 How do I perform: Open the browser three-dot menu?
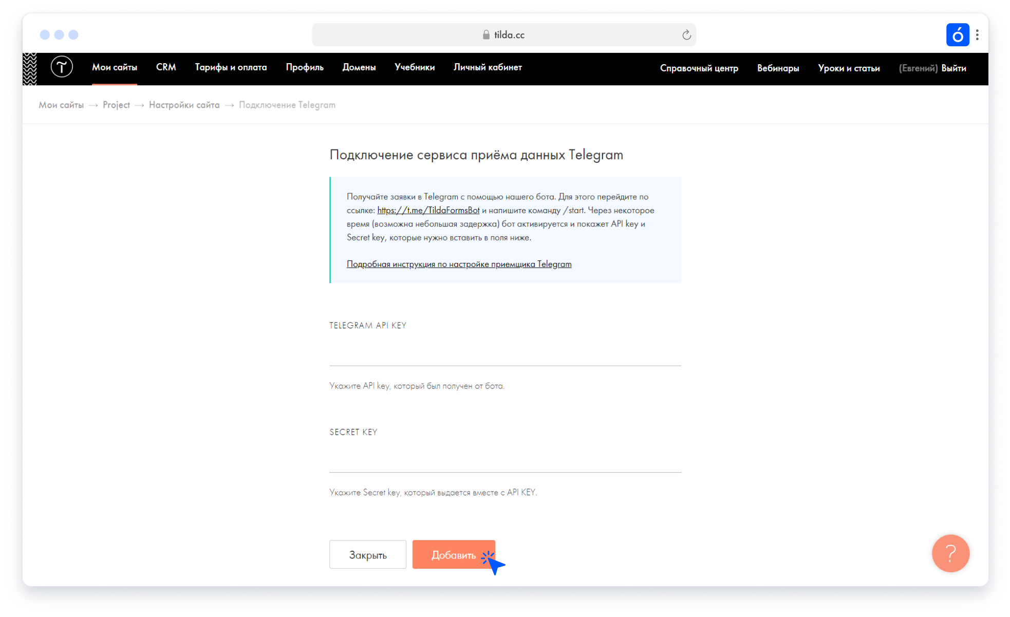coord(977,35)
